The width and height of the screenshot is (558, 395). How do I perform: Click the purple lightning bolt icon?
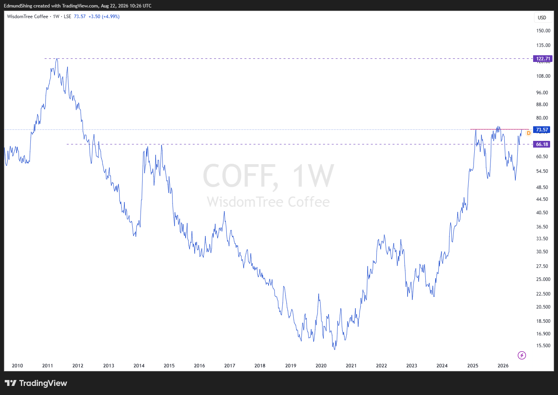click(522, 356)
